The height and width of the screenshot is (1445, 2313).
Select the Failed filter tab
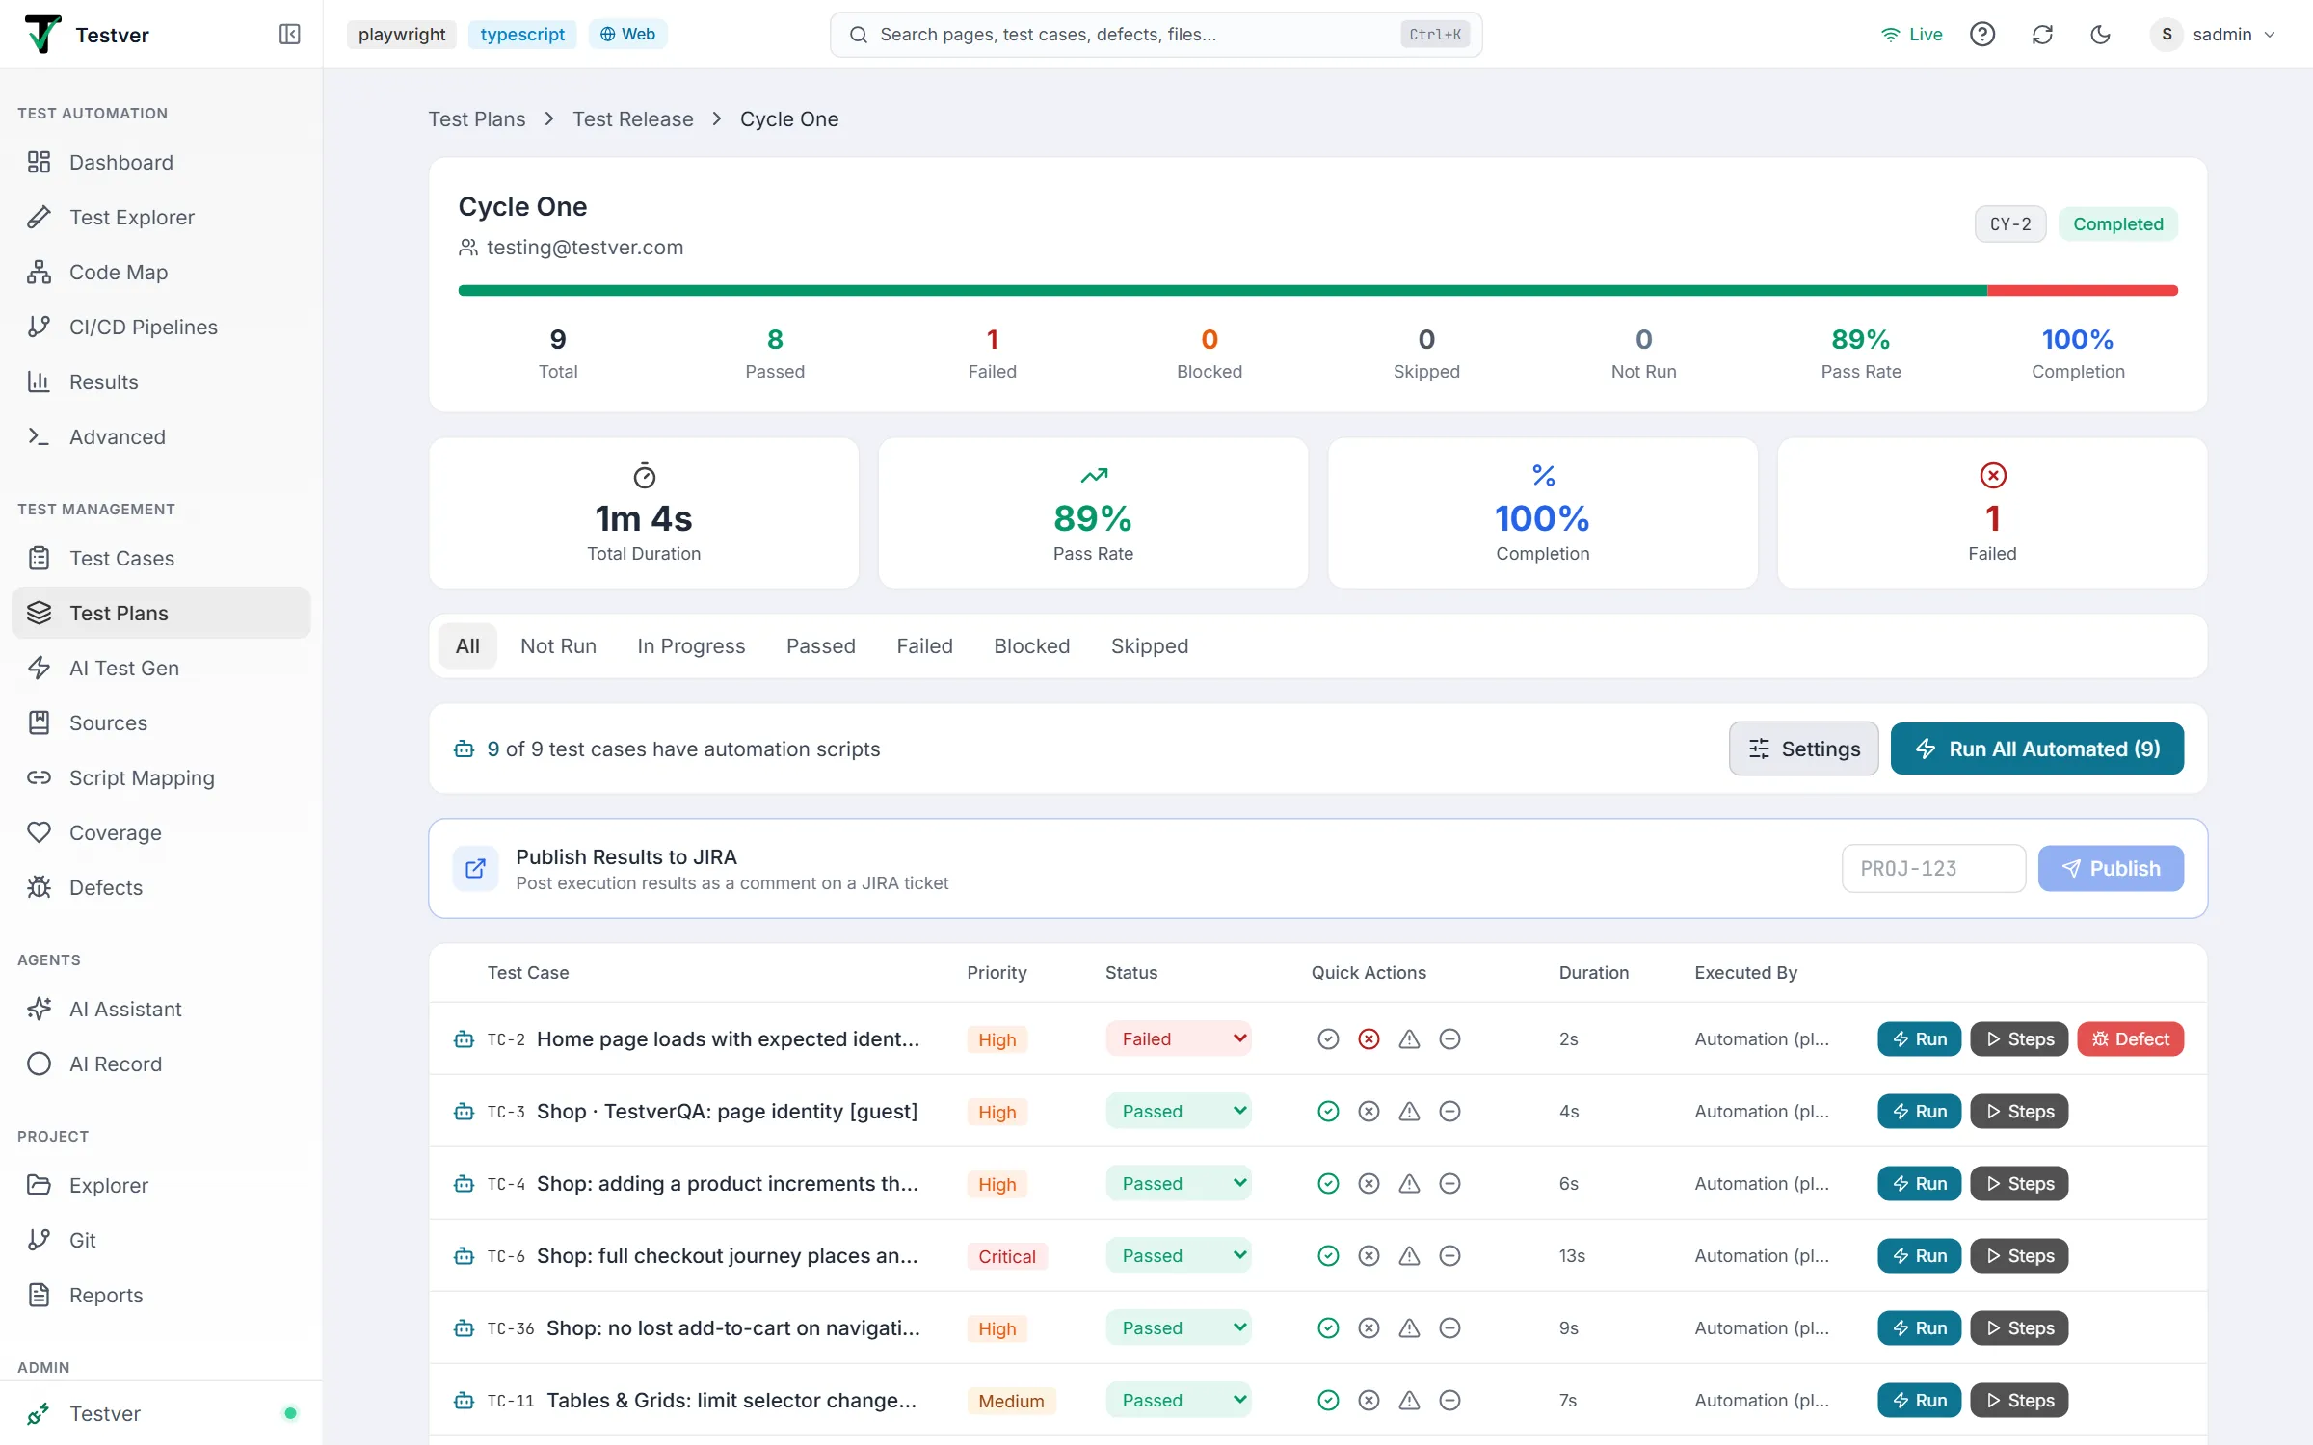924,645
